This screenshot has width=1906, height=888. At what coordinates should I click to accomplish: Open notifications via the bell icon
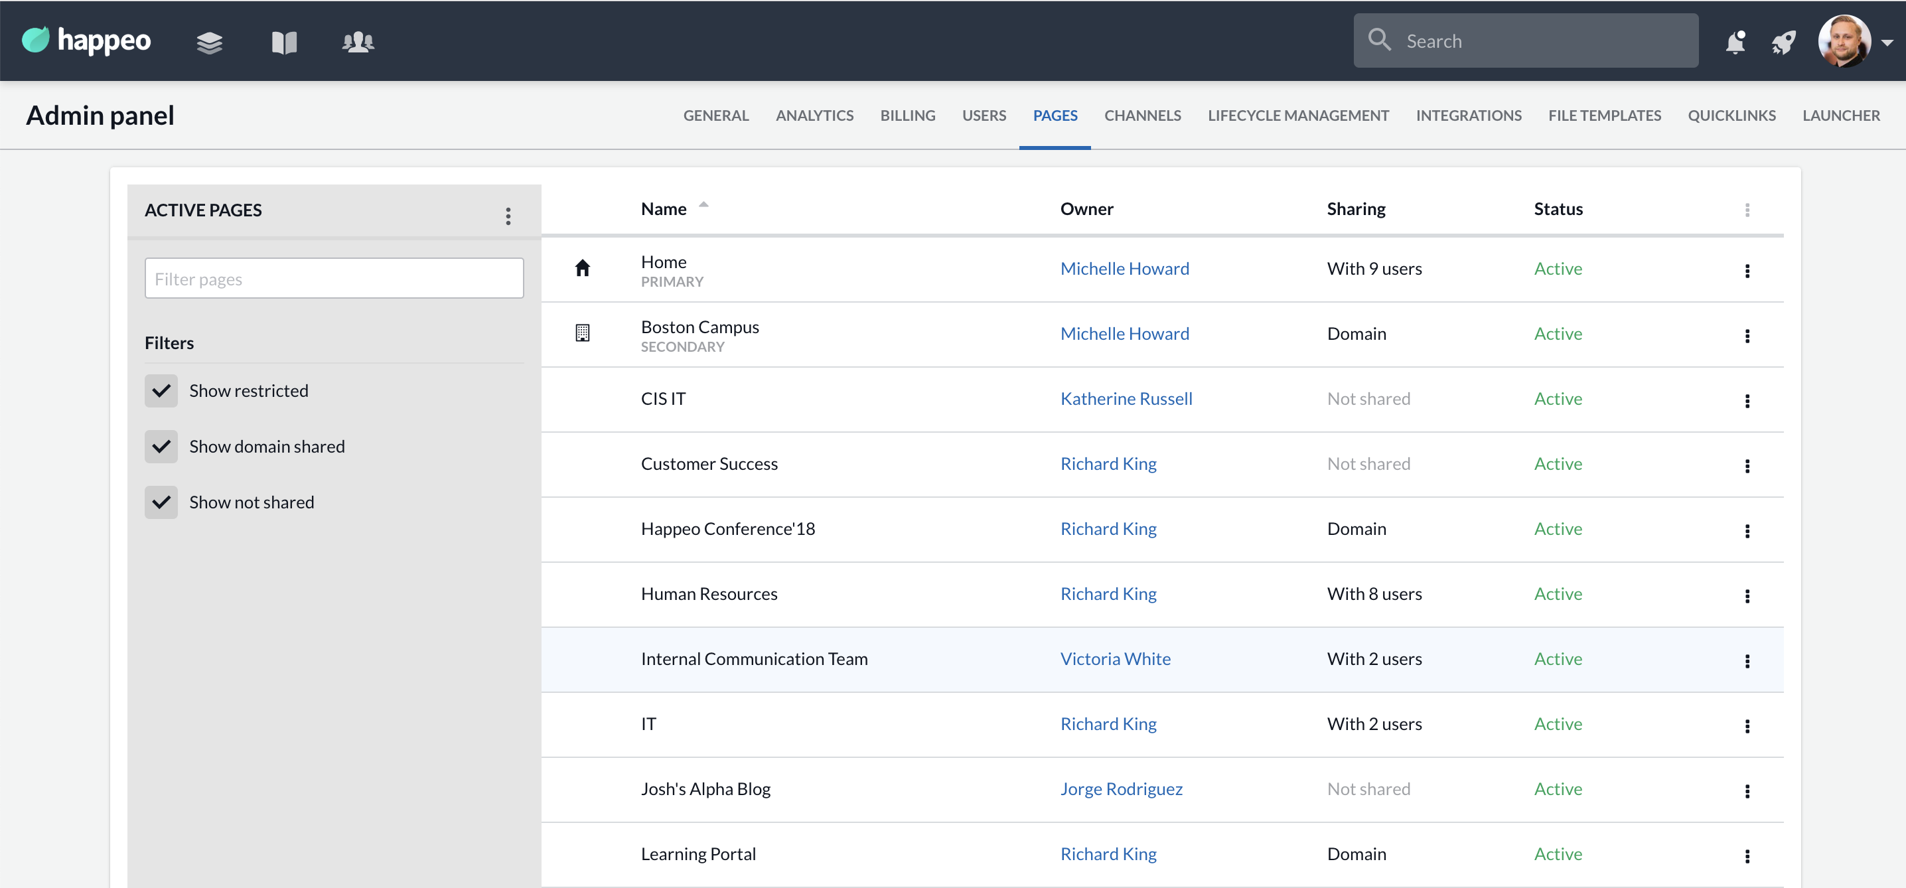(x=1735, y=42)
